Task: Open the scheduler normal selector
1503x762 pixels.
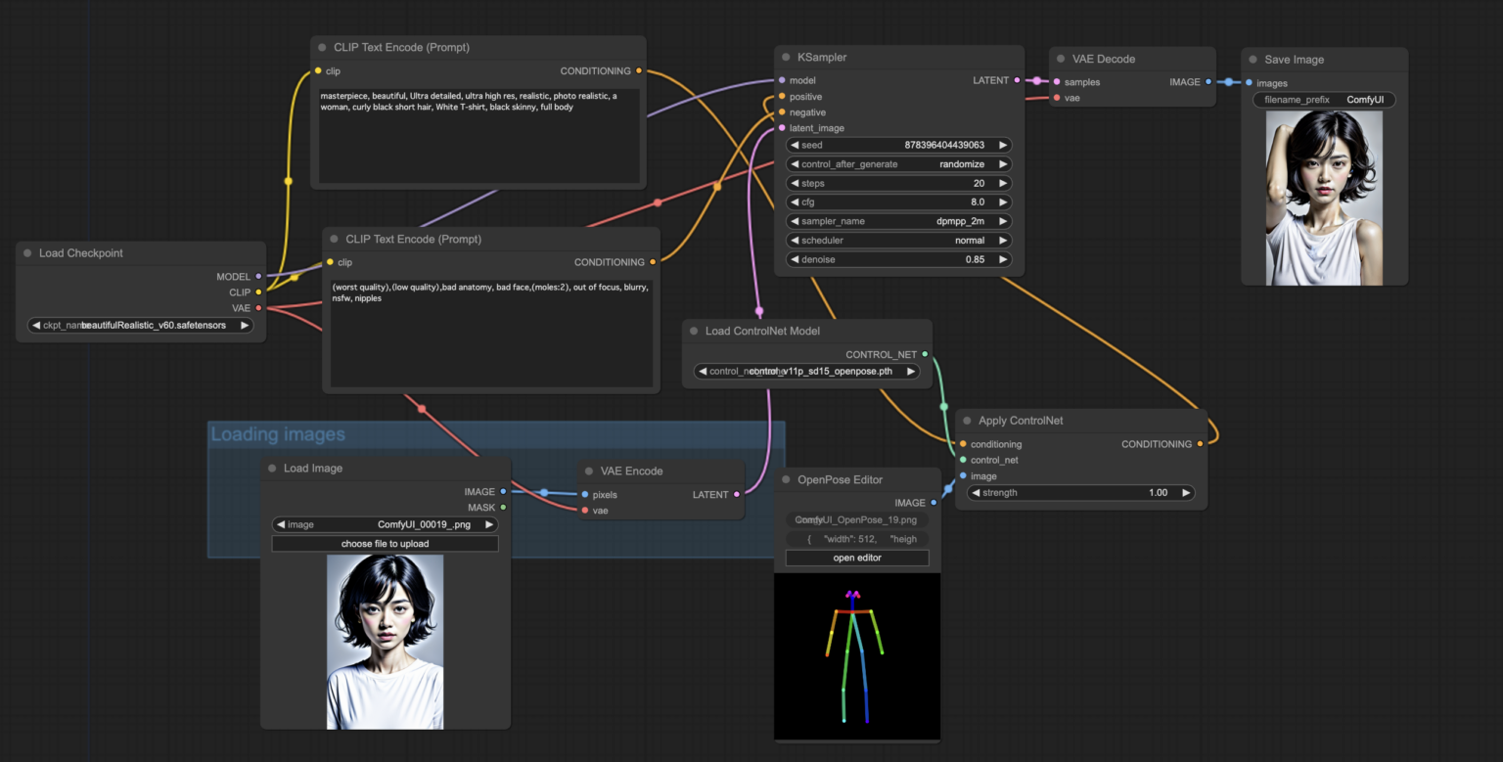Action: 898,241
